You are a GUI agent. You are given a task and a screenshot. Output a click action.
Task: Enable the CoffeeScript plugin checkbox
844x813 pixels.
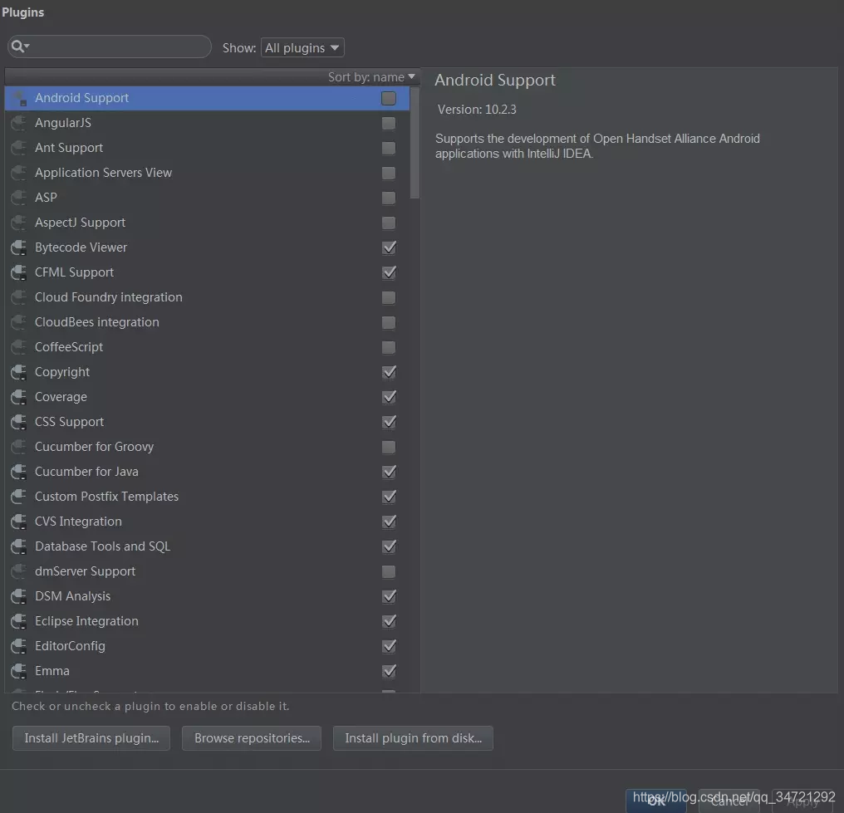[389, 347]
